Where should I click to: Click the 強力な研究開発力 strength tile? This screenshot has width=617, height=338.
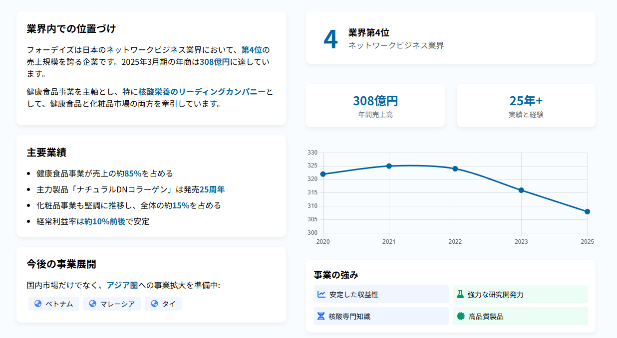[520, 294]
